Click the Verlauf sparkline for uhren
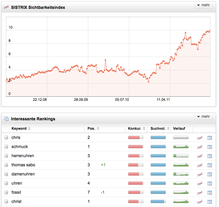The width and height of the screenshot is (219, 207). click(181, 183)
